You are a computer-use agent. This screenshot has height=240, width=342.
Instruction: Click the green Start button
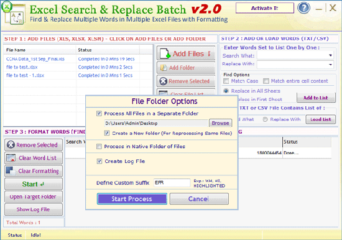click(34, 184)
